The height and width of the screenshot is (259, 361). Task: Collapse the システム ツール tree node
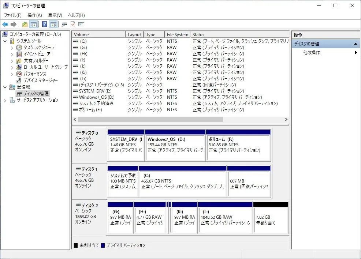[x=5, y=41]
